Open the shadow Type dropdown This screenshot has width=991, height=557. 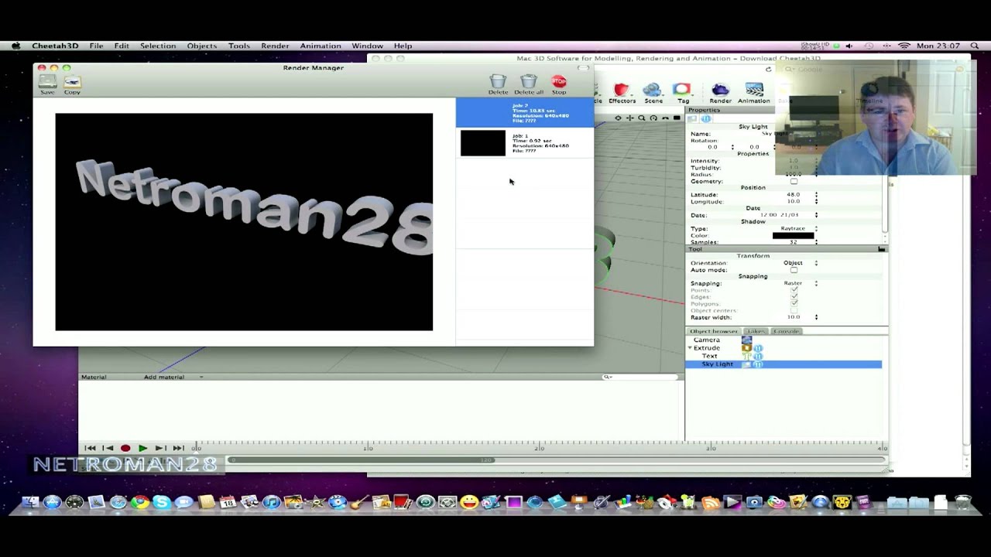coord(797,228)
